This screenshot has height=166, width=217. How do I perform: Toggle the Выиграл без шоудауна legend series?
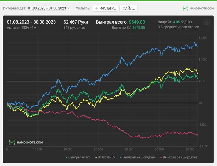[x=180, y=157]
